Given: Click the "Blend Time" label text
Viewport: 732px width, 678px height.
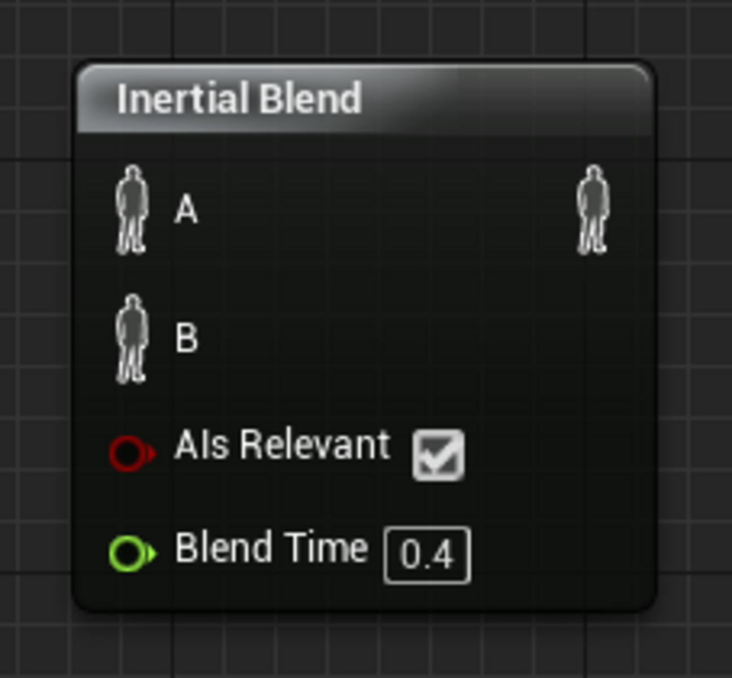Looking at the screenshot, I should point(271,548).
